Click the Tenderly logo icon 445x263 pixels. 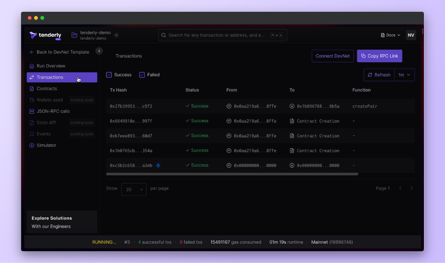click(x=33, y=35)
